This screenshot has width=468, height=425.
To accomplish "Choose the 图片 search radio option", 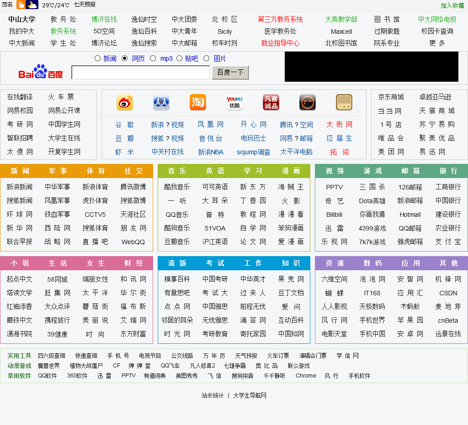I will 206,58.
